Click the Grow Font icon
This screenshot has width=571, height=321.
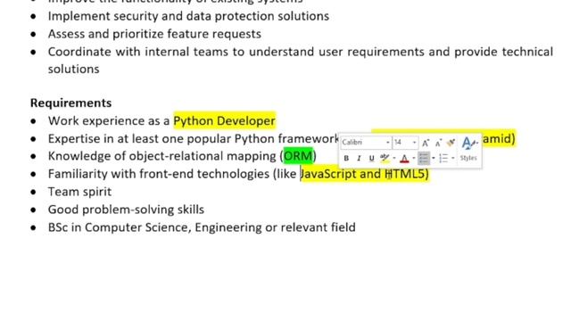pos(426,143)
